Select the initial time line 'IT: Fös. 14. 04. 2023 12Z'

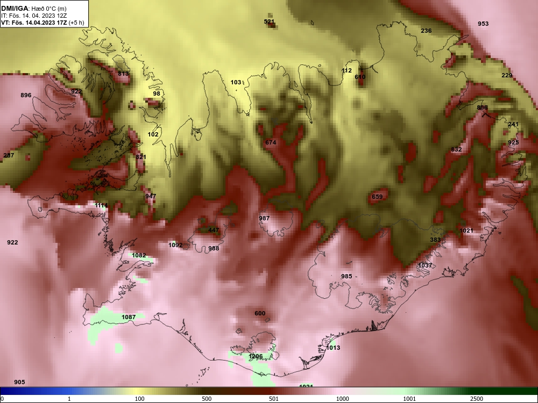pyautogui.click(x=34, y=16)
